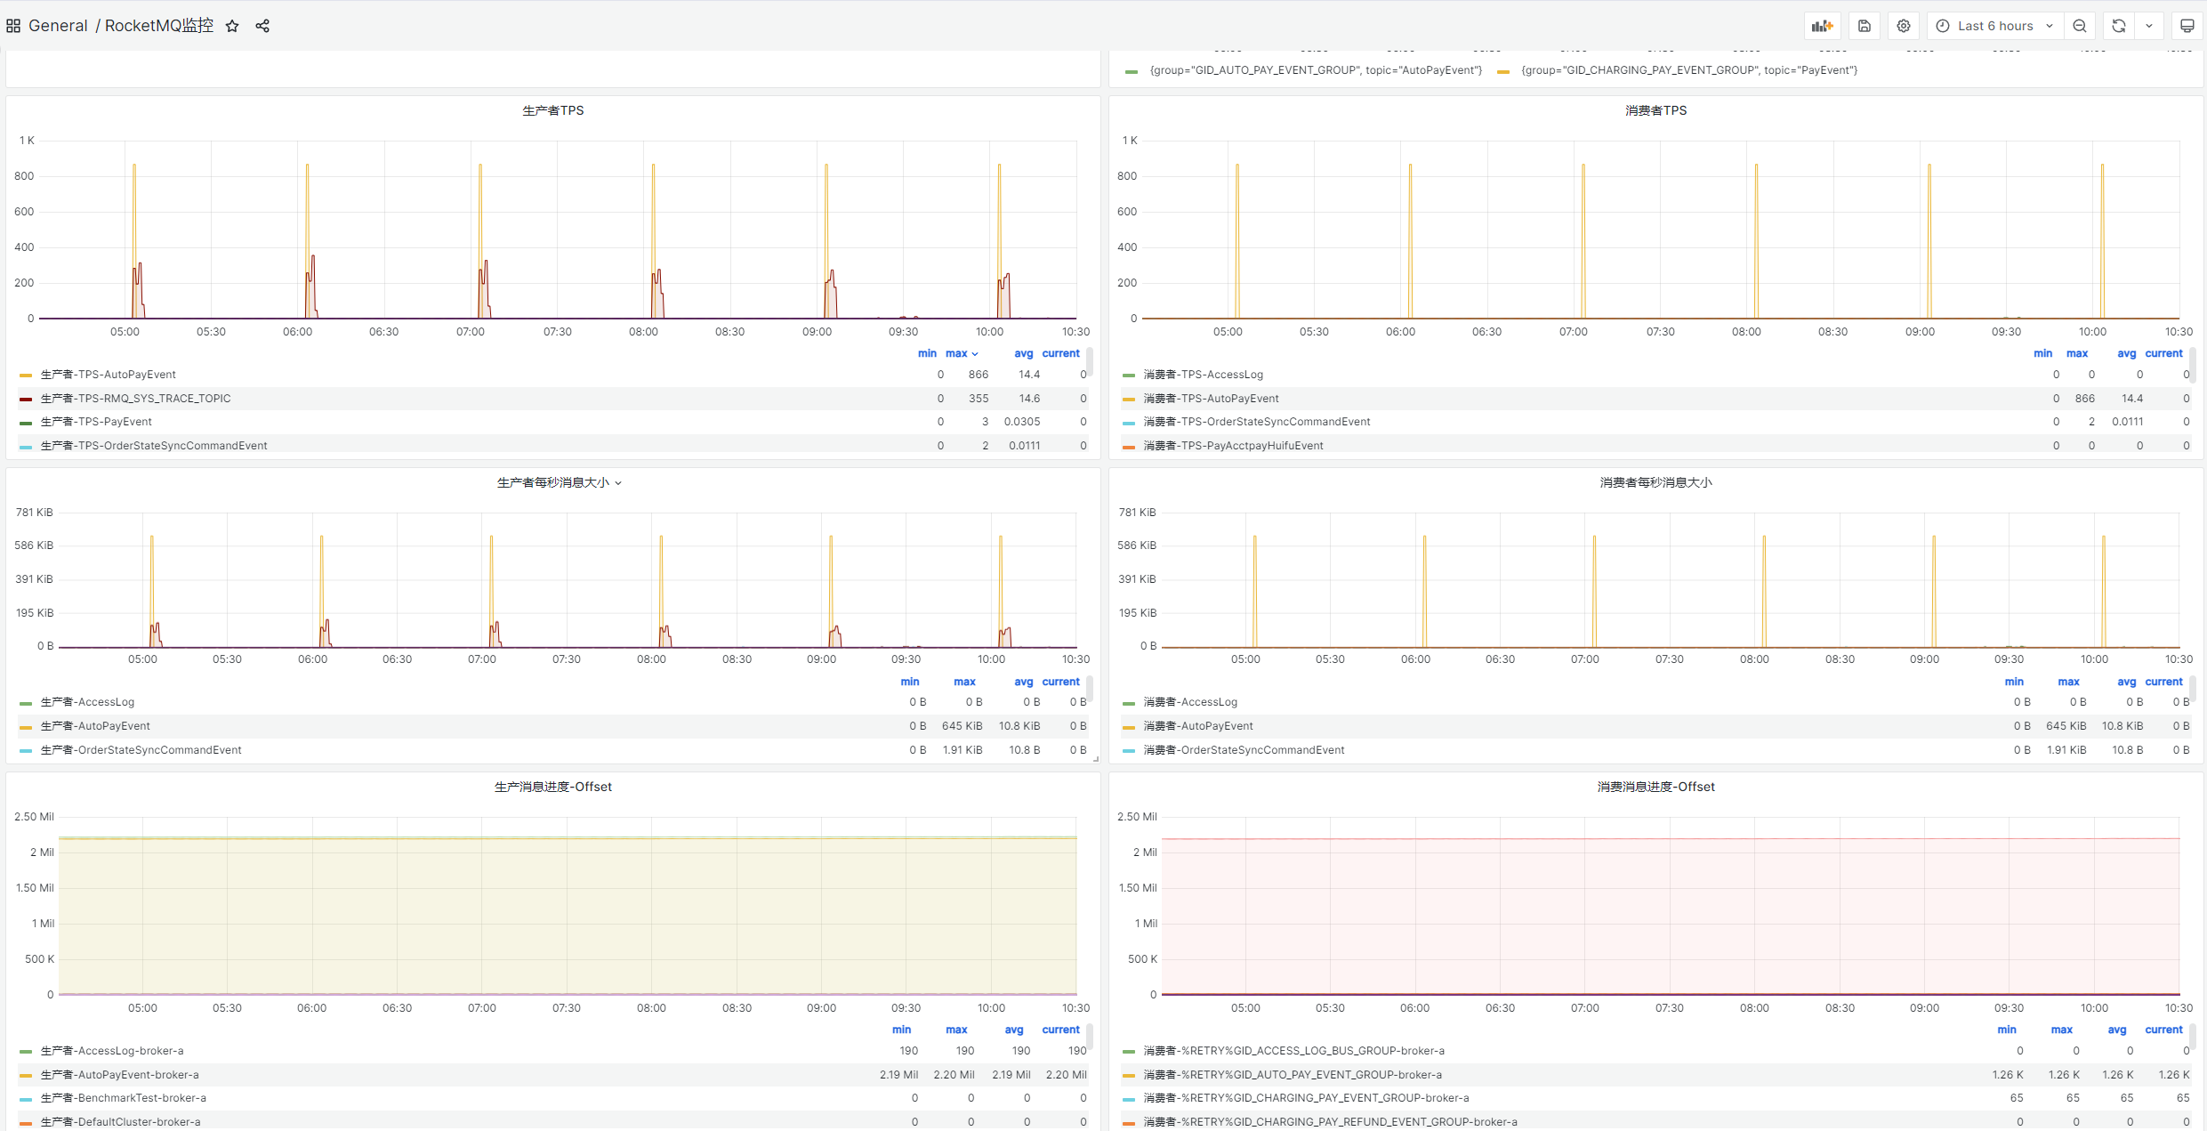The height and width of the screenshot is (1131, 2207).
Task: Sort 消费者TPS legend by max
Action: [x=2077, y=353]
